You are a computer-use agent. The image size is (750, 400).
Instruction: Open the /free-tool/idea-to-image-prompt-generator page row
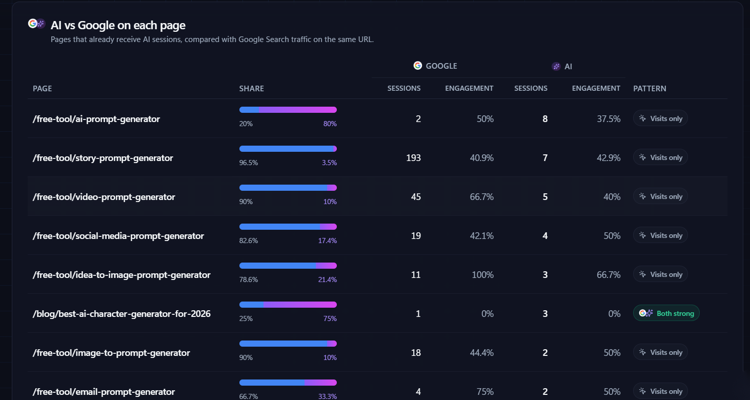pyautogui.click(x=377, y=274)
